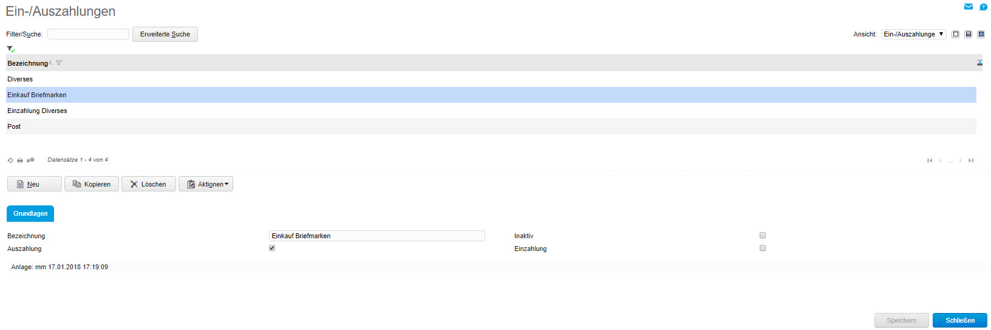Open the mail envelope icon
Image resolution: width=991 pixels, height=330 pixels.
click(x=969, y=7)
